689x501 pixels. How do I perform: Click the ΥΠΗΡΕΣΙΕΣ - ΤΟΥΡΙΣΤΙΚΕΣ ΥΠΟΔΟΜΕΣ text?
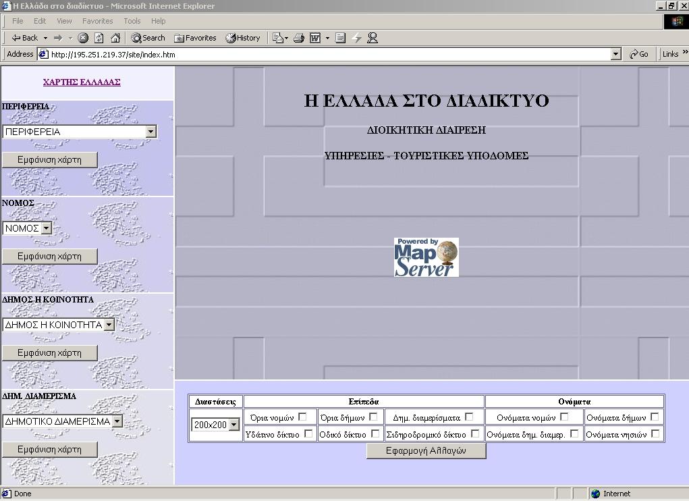[x=426, y=155]
